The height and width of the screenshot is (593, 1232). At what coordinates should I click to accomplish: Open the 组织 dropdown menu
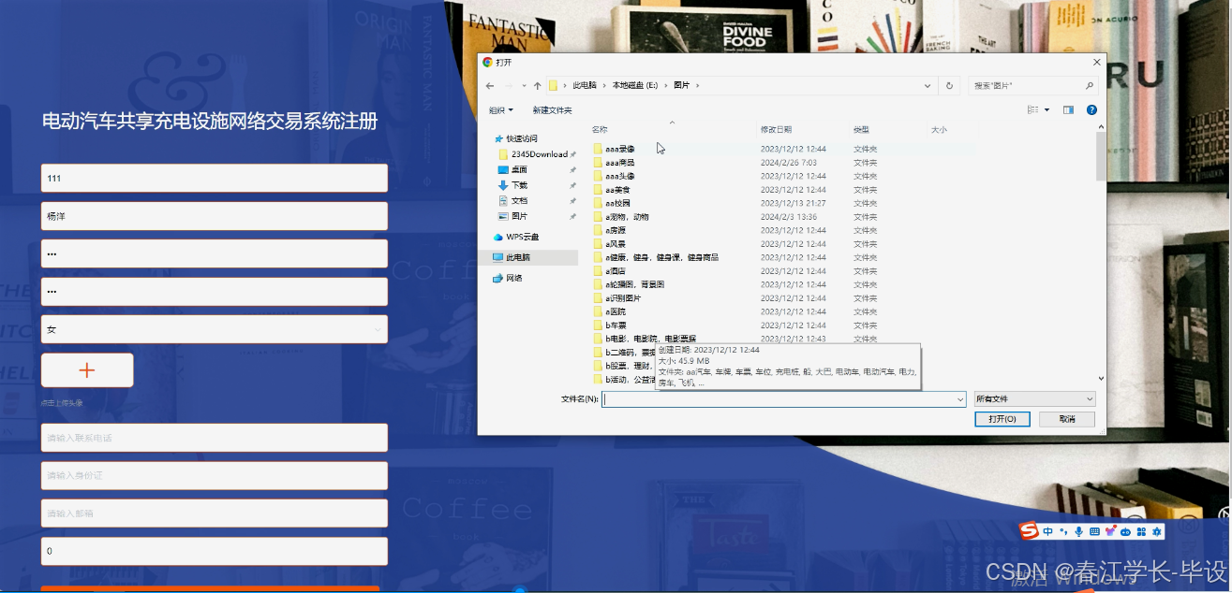pos(500,110)
